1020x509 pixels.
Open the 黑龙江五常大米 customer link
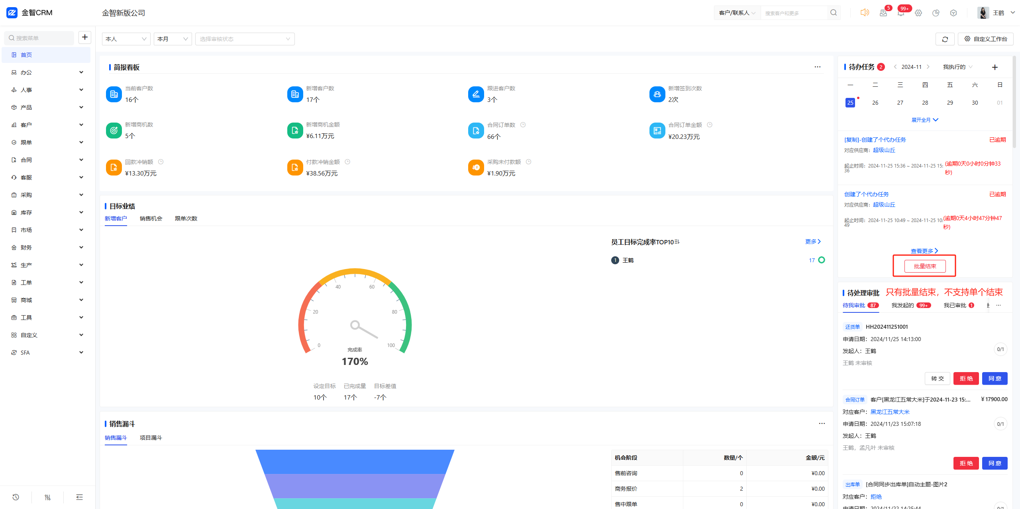(x=890, y=412)
